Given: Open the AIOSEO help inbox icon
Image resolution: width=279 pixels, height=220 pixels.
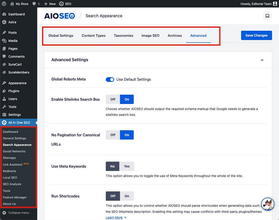Looking at the screenshot, I should point(267,16).
